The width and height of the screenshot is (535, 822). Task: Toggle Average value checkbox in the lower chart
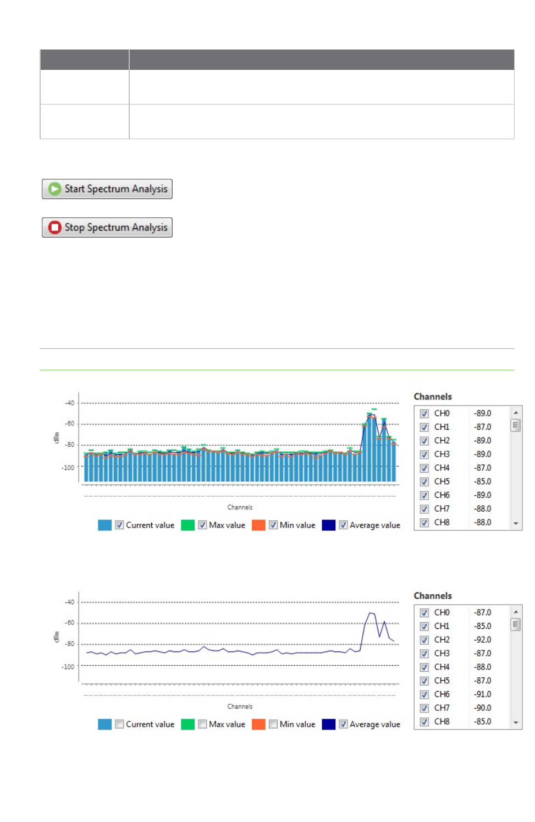(343, 724)
